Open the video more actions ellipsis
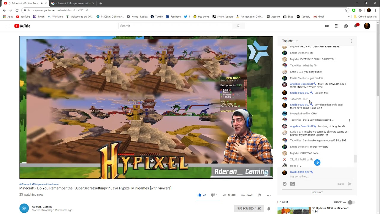The image size is (380, 214). click(269, 195)
